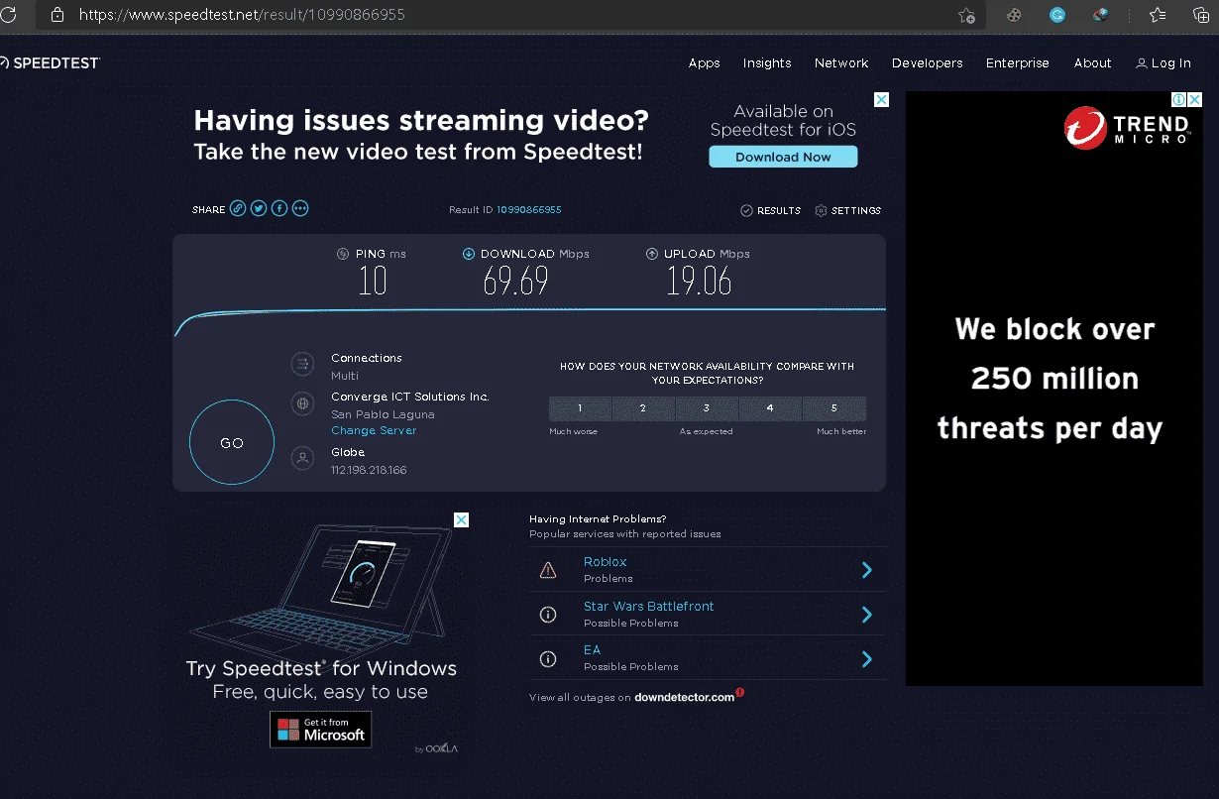Click the EA service link
This screenshot has height=799, width=1219.
click(592, 649)
